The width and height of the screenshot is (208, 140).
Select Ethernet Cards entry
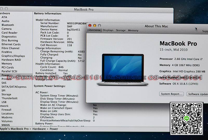pyautogui.click(x=11, y=44)
